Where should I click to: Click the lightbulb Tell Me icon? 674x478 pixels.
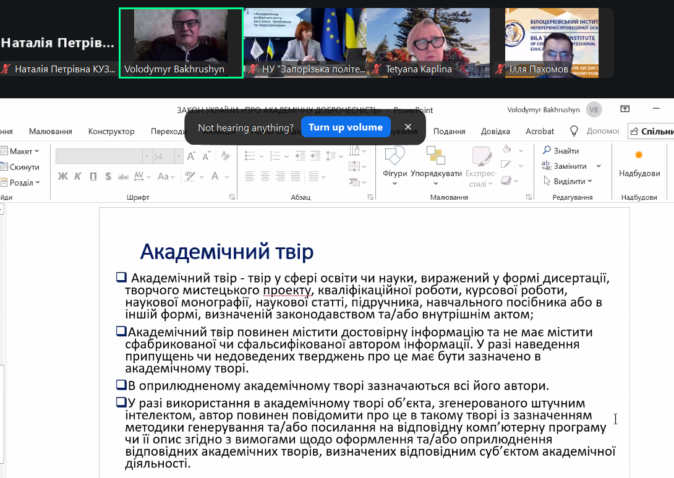point(573,131)
